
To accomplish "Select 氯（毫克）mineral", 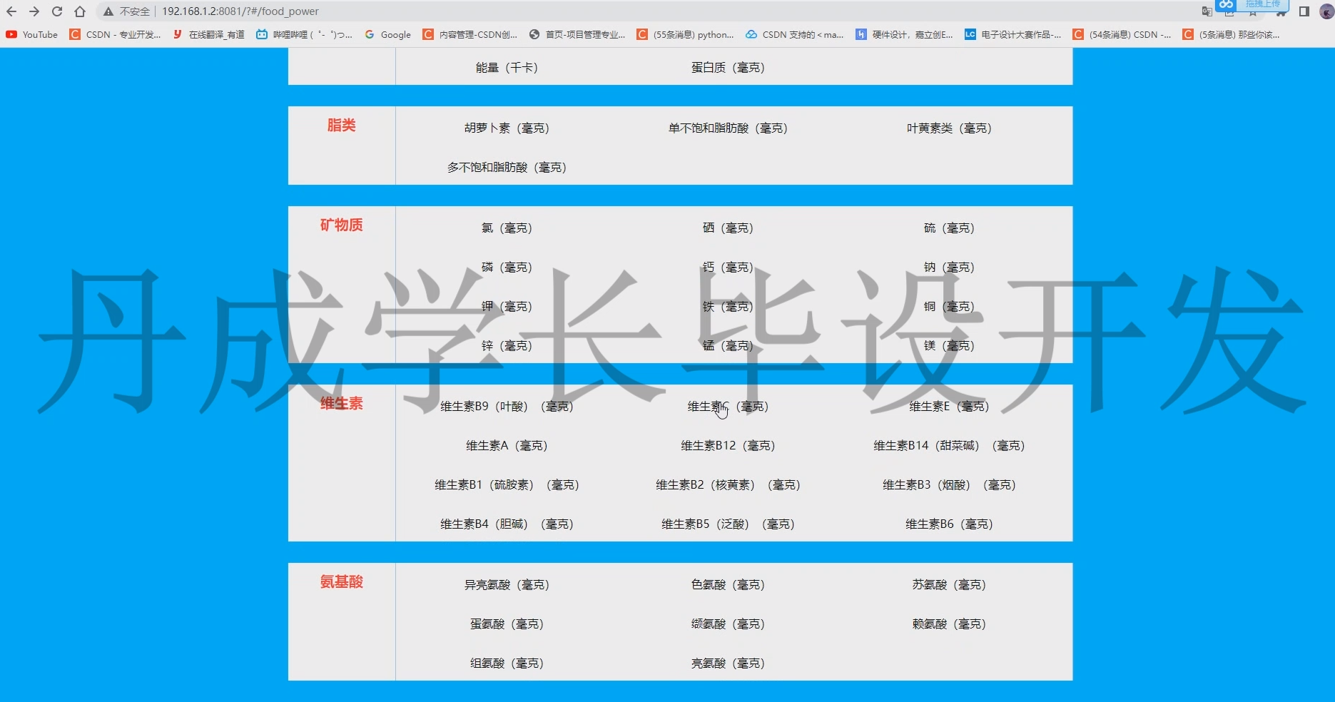I will click(507, 228).
